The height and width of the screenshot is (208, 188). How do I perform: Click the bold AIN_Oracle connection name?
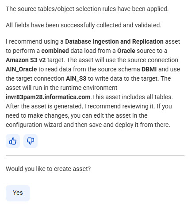coord(21,69)
